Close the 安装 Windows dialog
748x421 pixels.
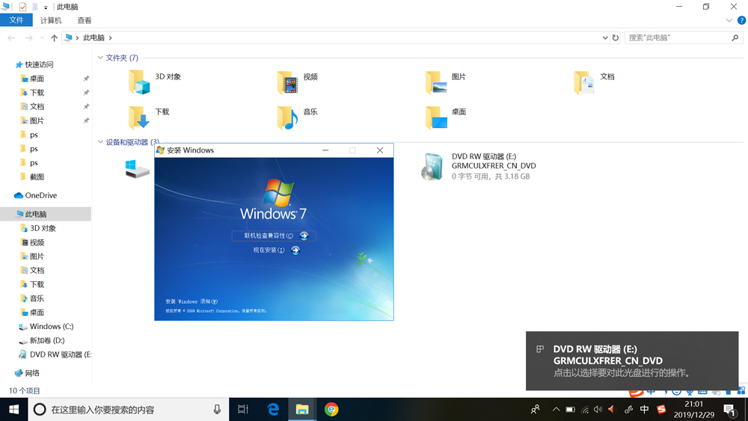pos(380,150)
